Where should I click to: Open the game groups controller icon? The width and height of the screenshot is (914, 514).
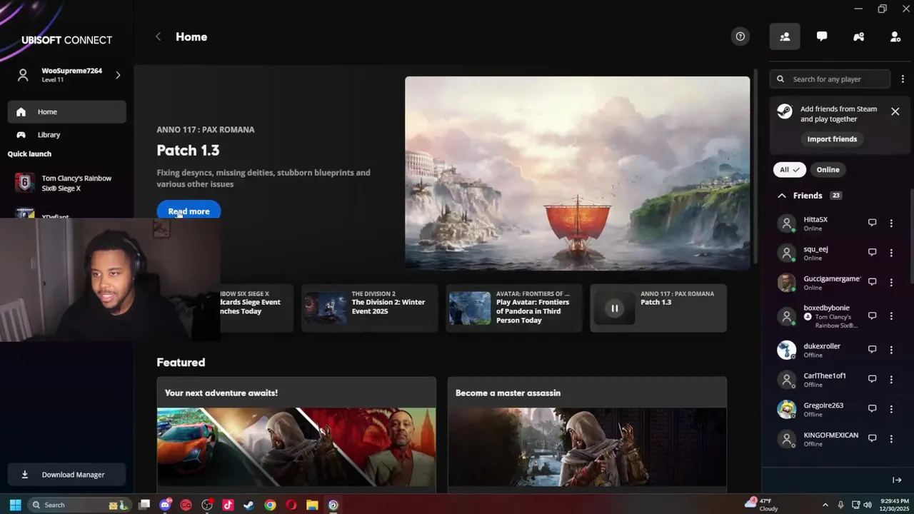pos(858,36)
